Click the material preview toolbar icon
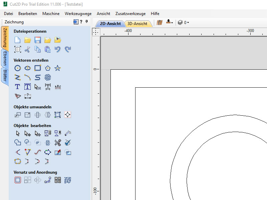 (x=160, y=22)
